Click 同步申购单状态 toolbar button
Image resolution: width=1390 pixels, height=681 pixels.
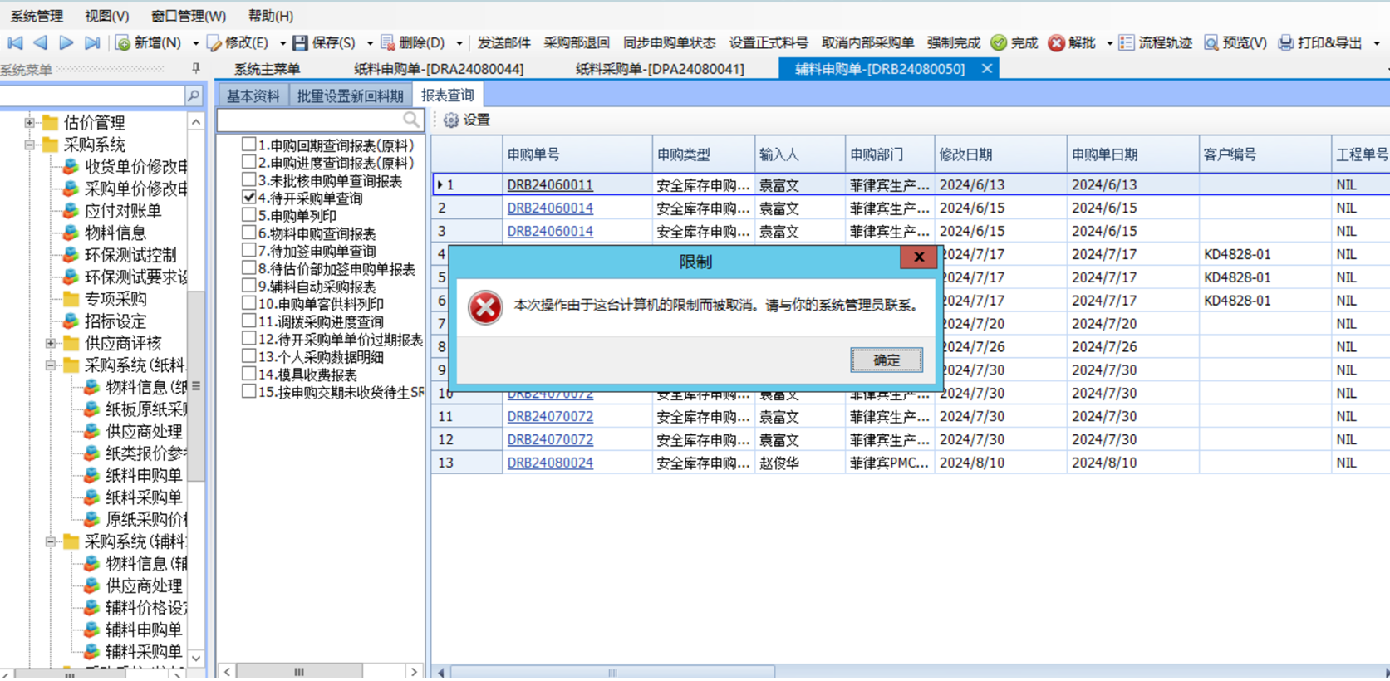pyautogui.click(x=670, y=43)
